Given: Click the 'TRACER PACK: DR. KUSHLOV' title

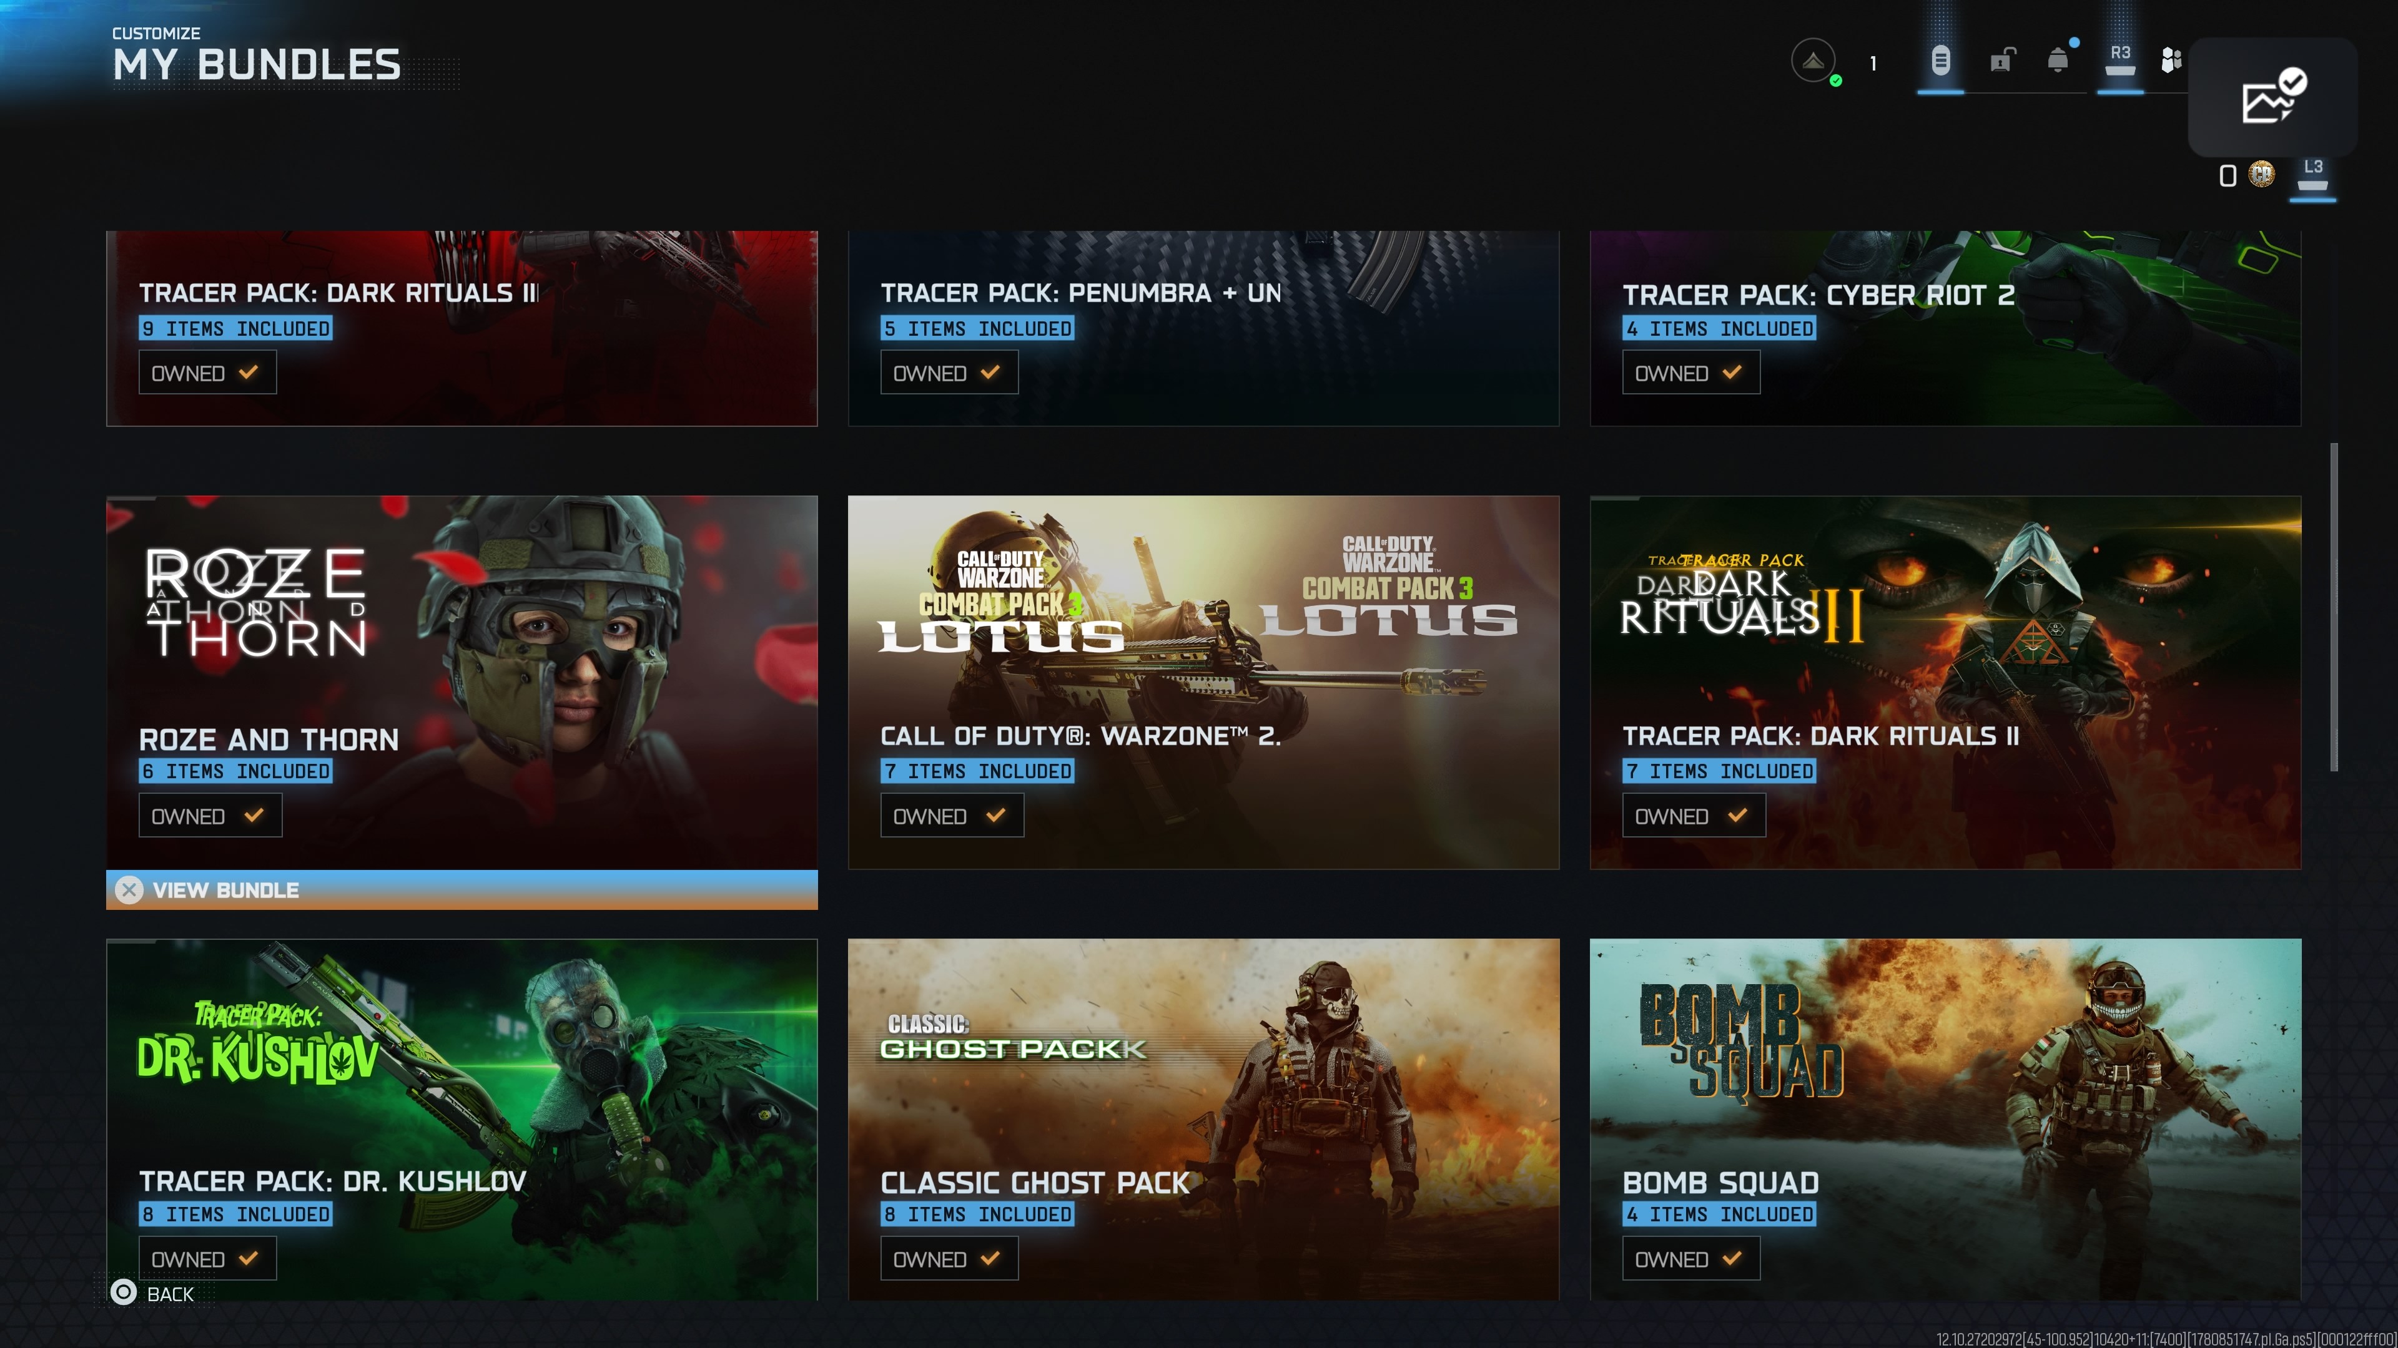Looking at the screenshot, I should pyautogui.click(x=332, y=1181).
